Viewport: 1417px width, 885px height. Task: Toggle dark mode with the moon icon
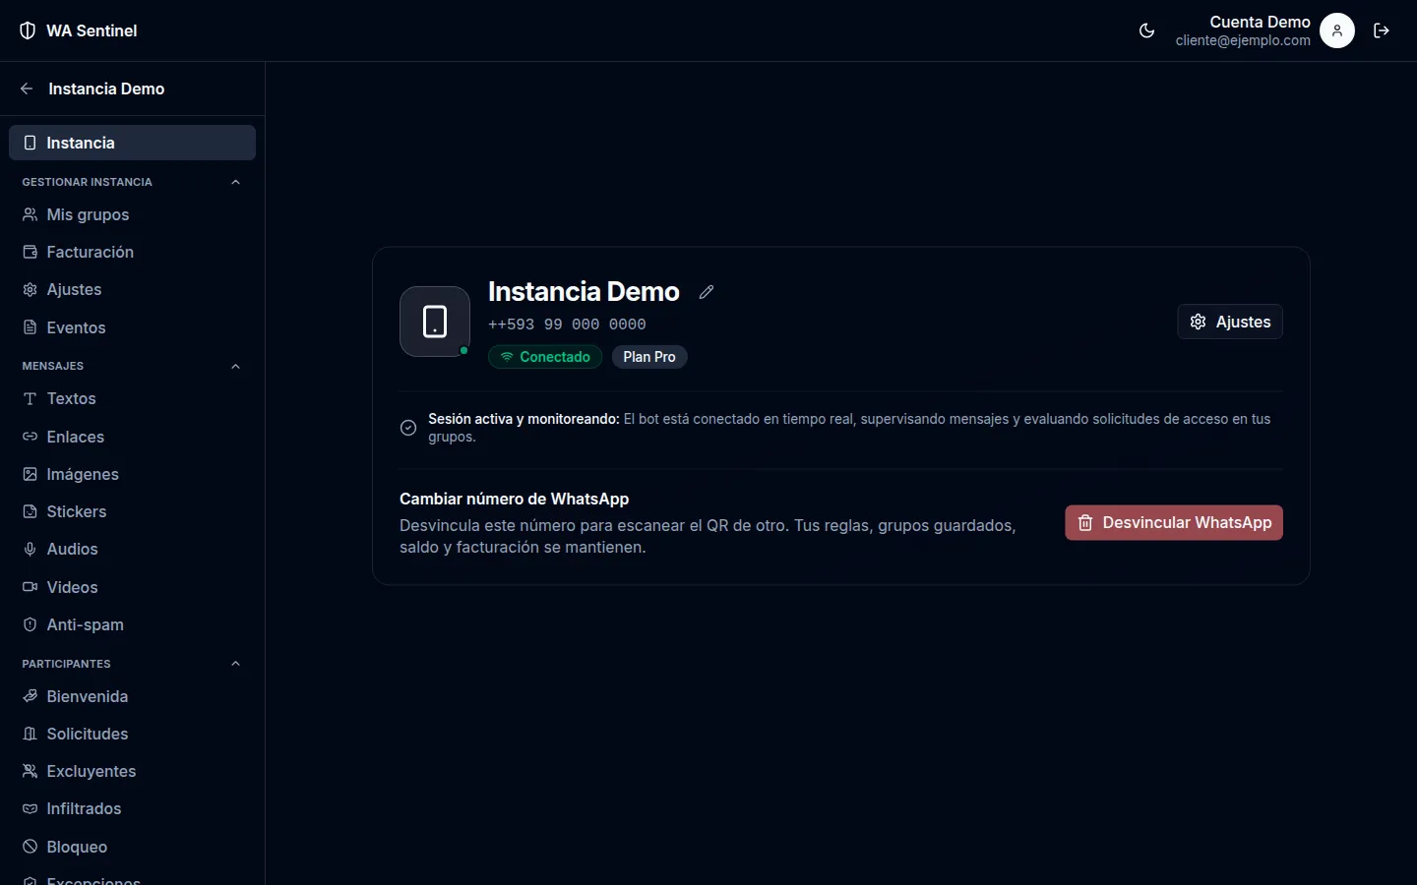coord(1146,30)
